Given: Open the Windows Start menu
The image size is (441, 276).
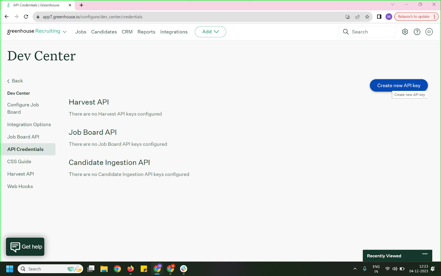Looking at the screenshot, I should (x=10, y=269).
